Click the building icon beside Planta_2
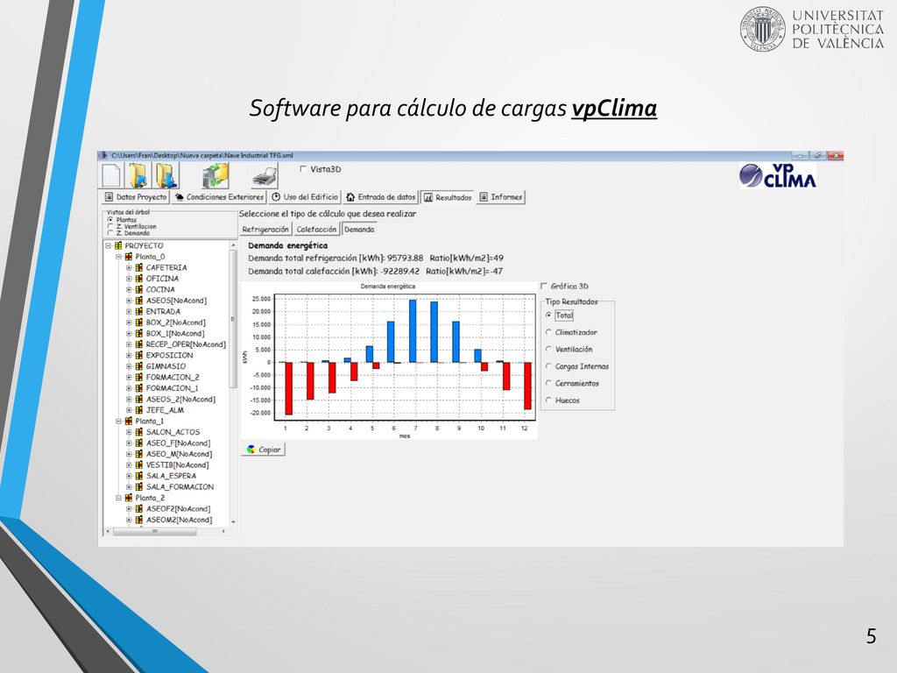 [129, 498]
